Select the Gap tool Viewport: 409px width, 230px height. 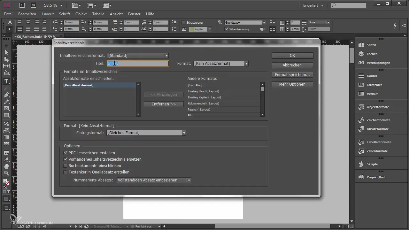[x=6, y=65]
